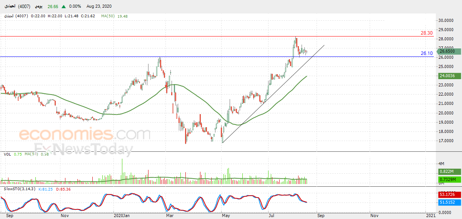Click the blue '26.10' support label
462x219 pixels.
[x=427, y=53]
